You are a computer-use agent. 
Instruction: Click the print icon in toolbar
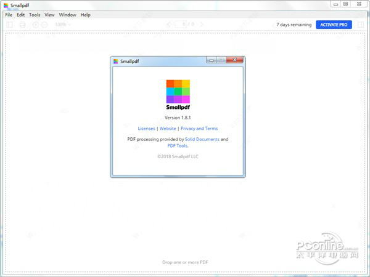pyautogui.click(x=22, y=25)
